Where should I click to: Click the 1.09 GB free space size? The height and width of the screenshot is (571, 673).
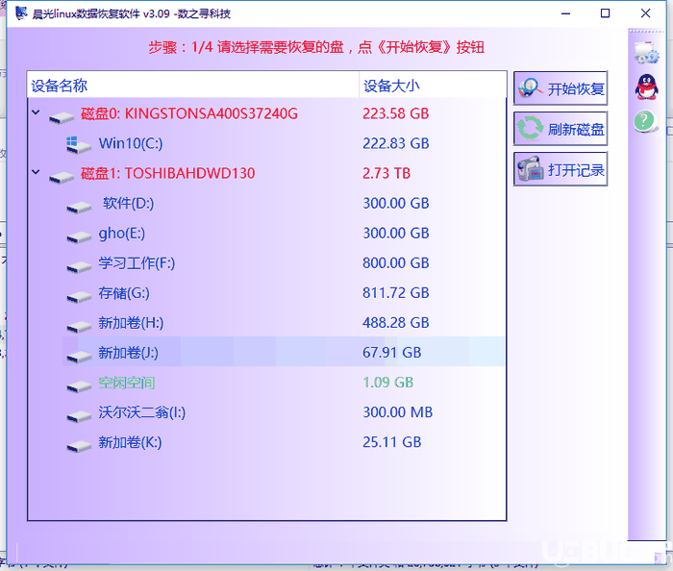(388, 383)
